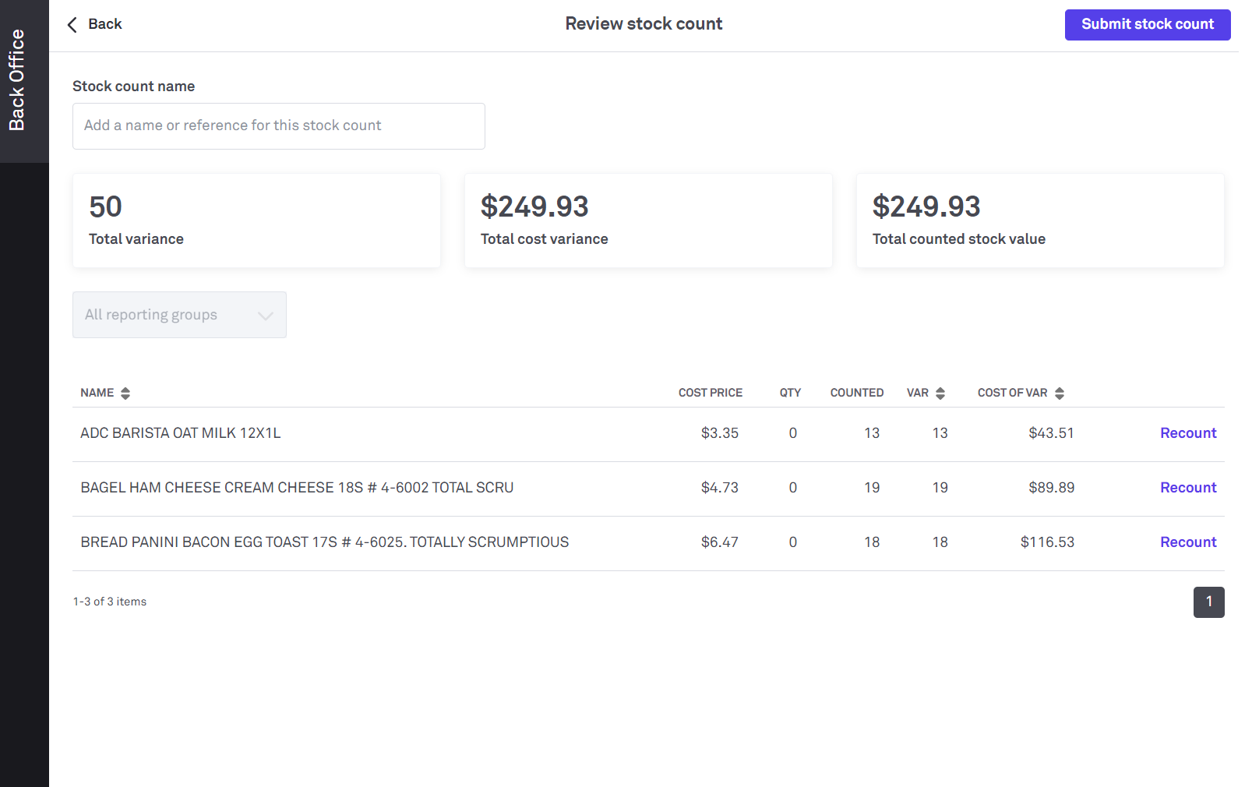Viewport: 1245px width, 787px height.
Task: Recount ADC Barista Oat Milk
Action: click(x=1187, y=433)
